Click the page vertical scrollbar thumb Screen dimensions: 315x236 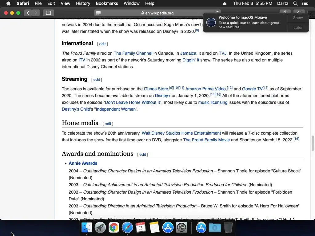(313, 143)
